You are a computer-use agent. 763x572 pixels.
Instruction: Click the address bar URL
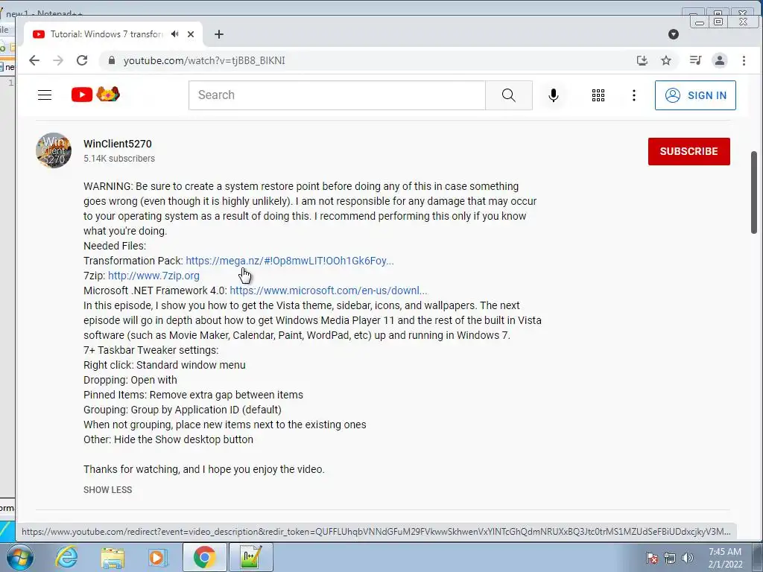point(204,60)
